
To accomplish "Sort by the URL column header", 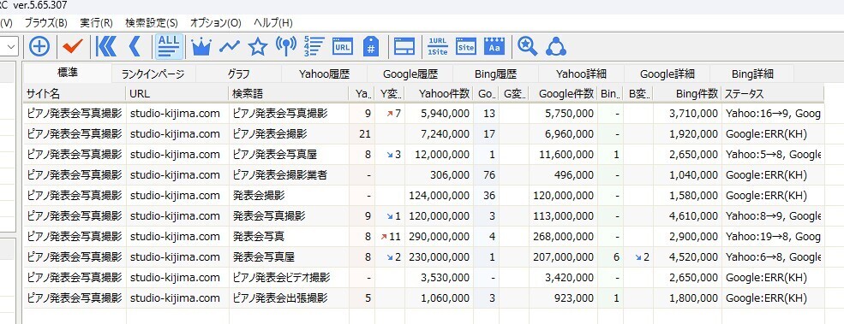I will coord(177,93).
